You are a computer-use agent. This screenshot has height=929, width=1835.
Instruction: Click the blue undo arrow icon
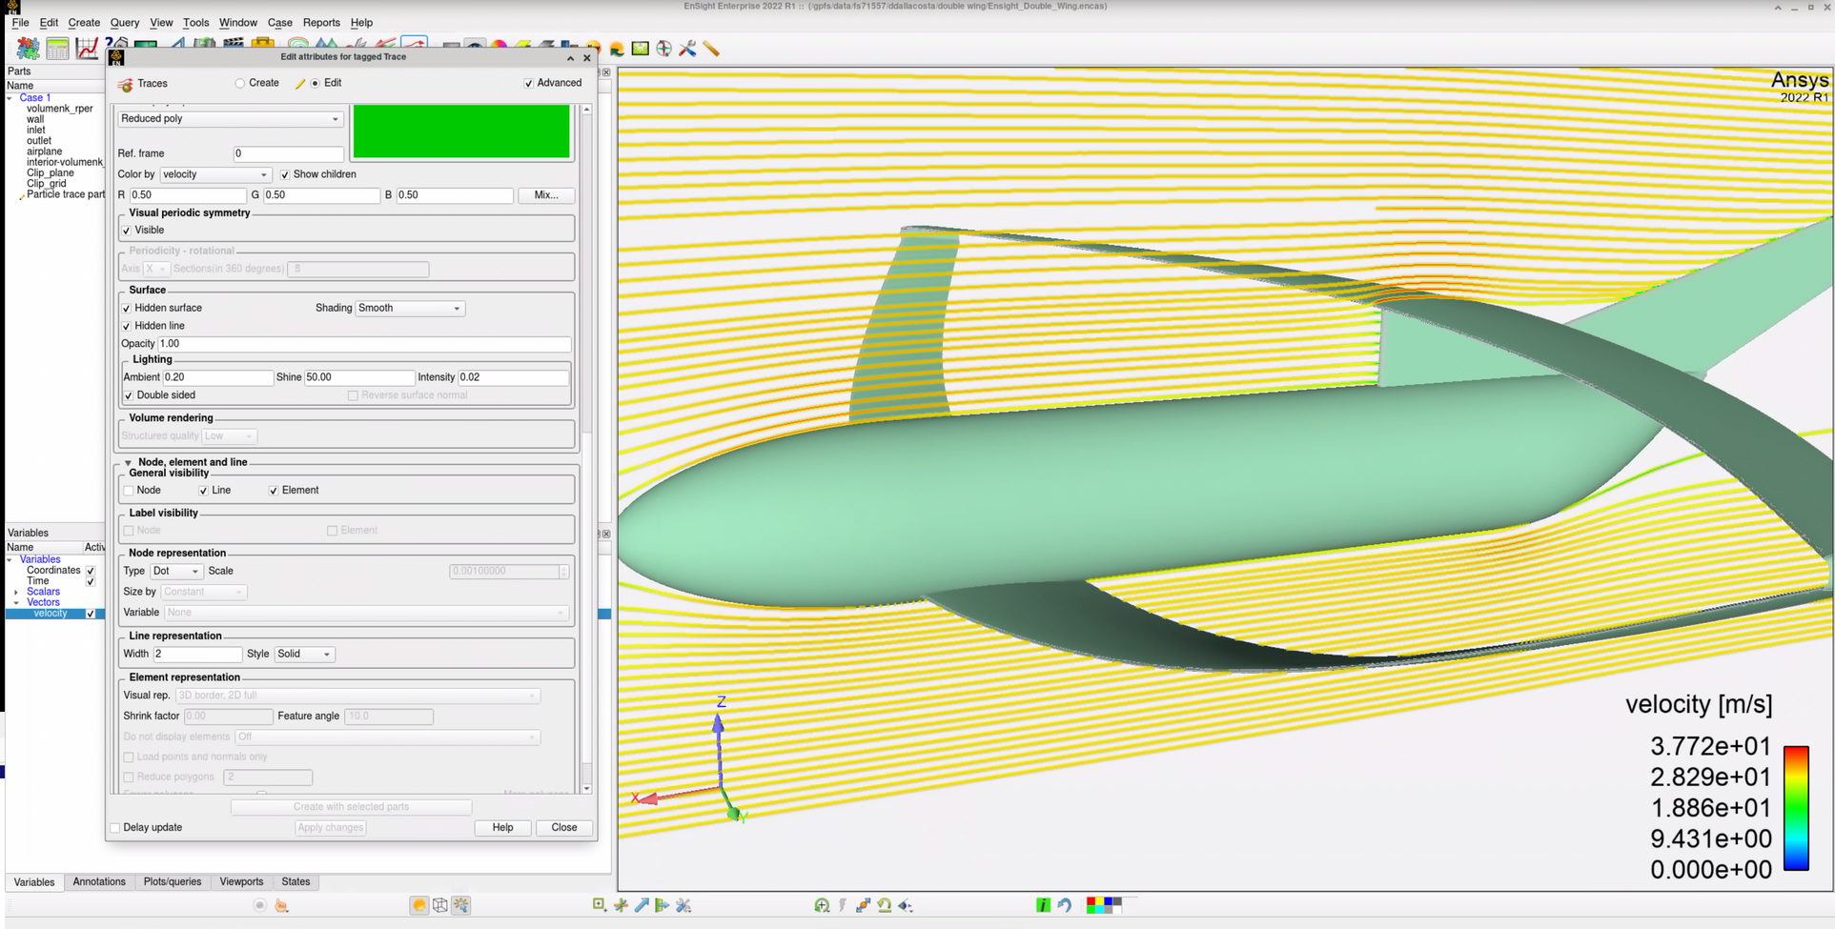click(x=1065, y=905)
